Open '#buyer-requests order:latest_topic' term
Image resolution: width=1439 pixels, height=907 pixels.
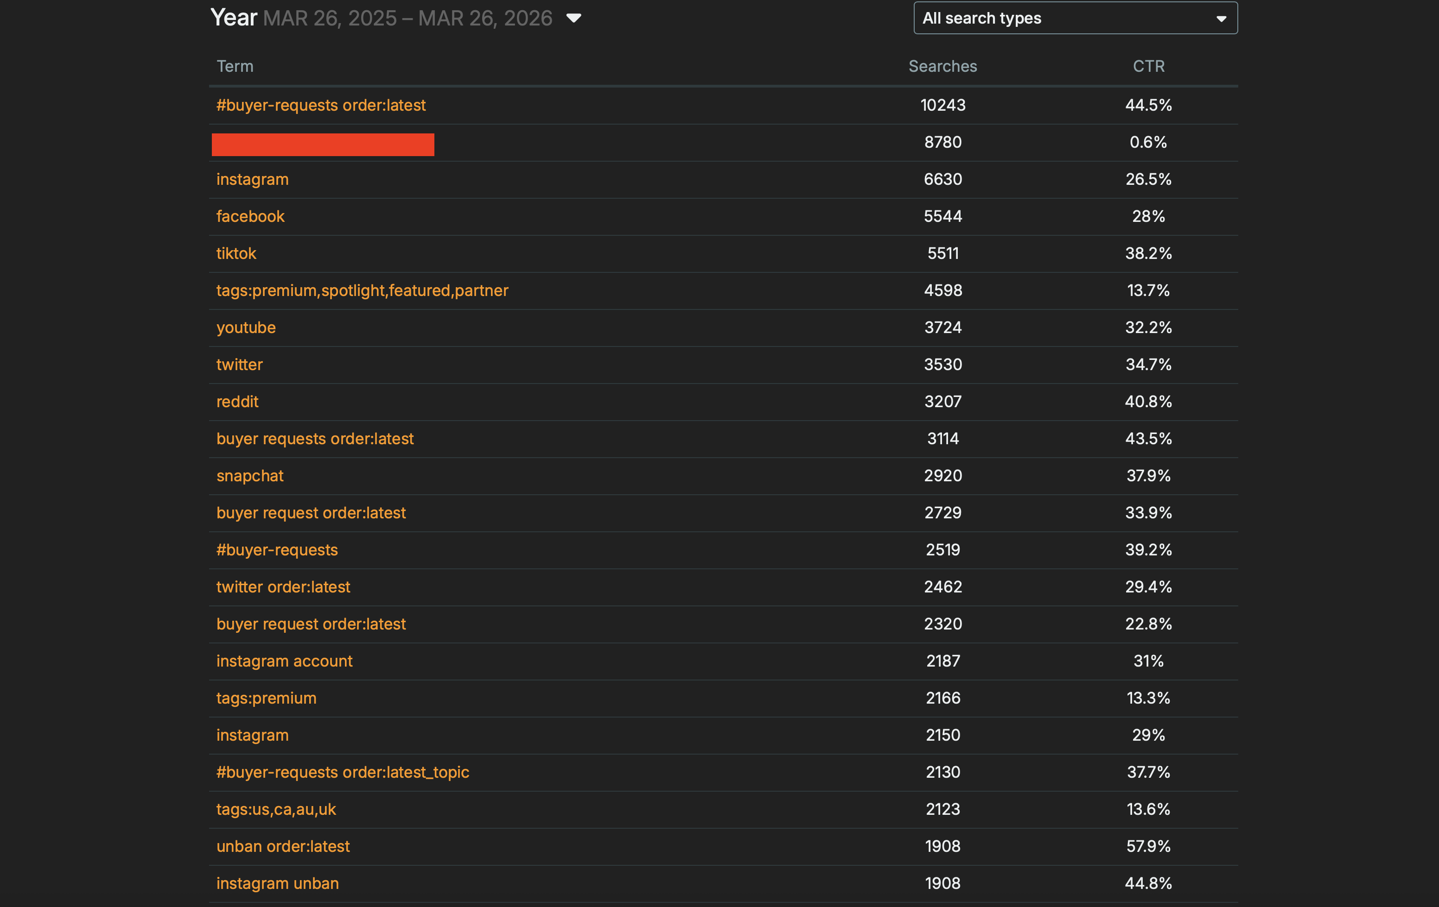pyautogui.click(x=343, y=772)
